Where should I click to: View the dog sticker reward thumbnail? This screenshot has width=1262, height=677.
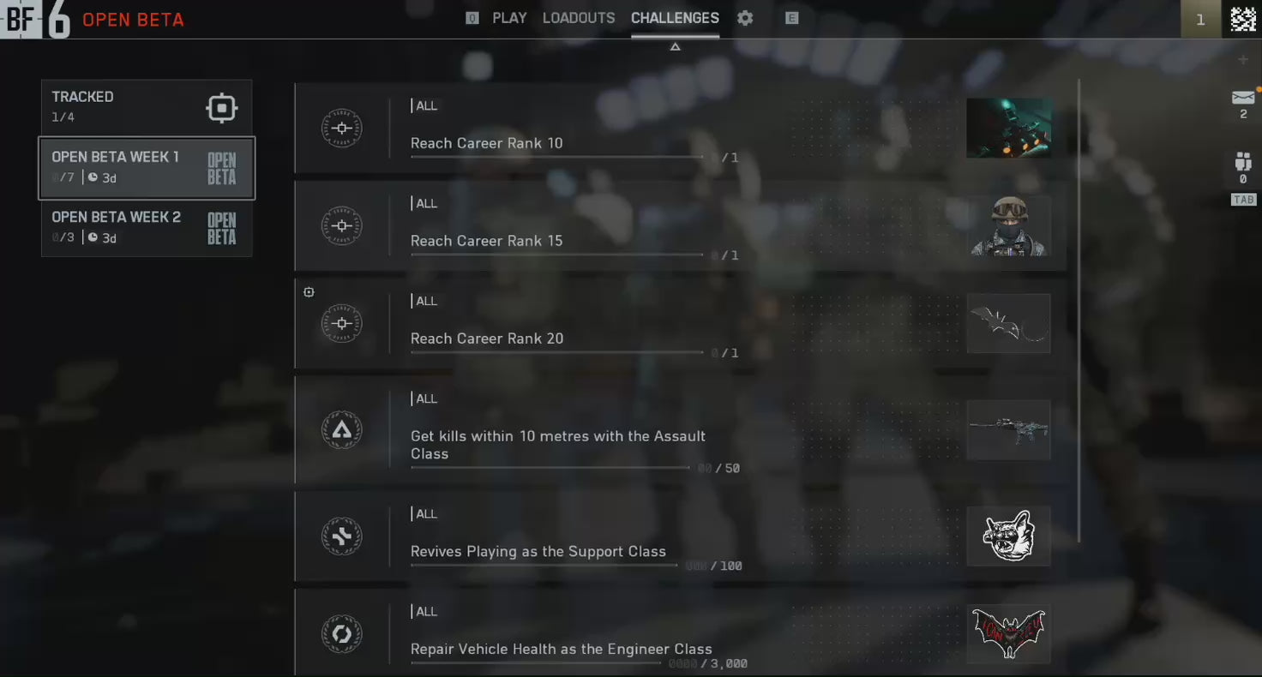[1009, 536]
